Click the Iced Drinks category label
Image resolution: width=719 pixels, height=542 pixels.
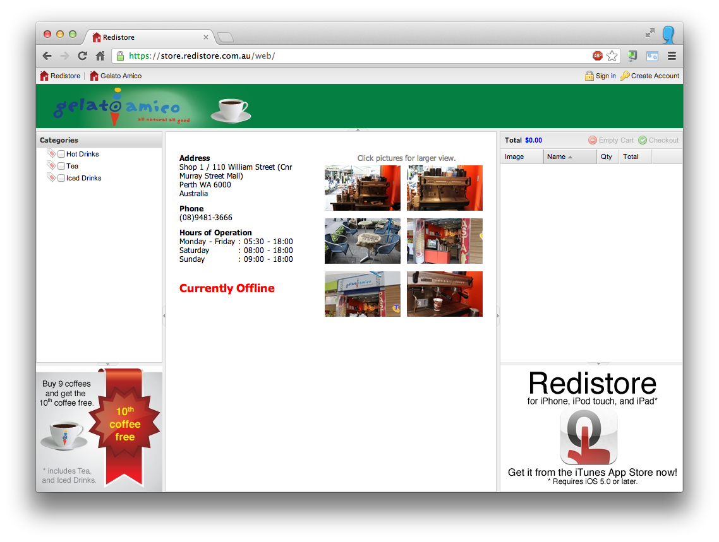(84, 177)
